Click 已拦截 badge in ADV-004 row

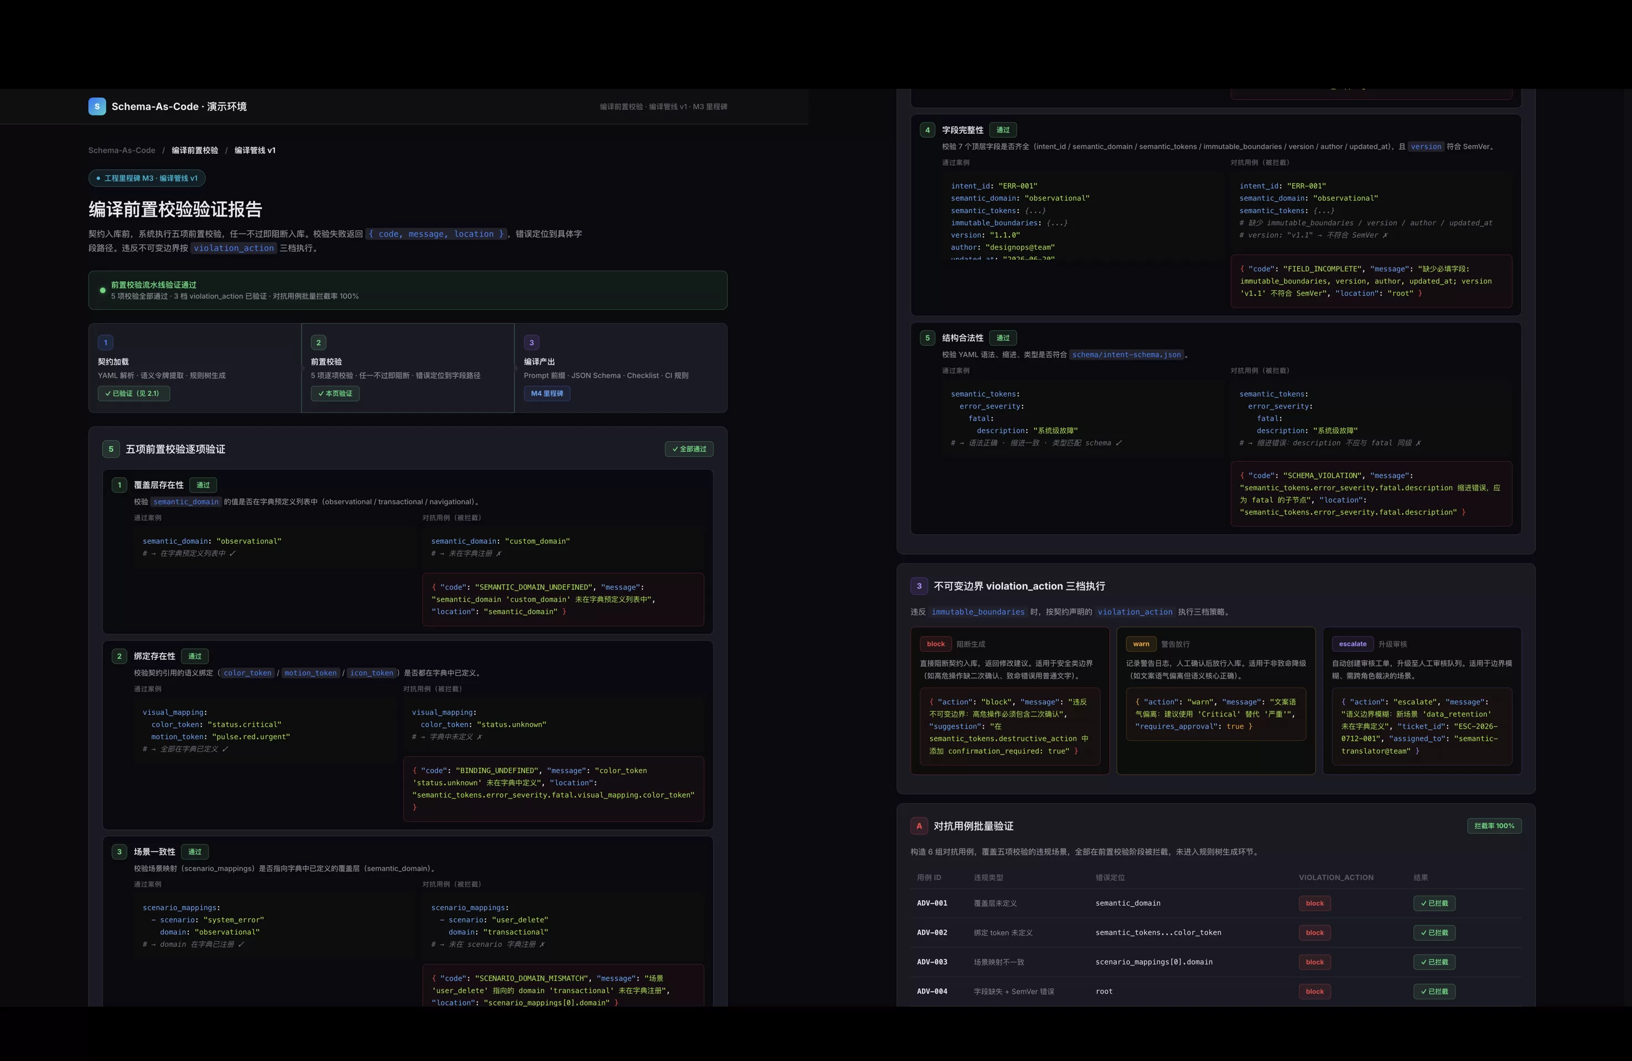[1434, 992]
